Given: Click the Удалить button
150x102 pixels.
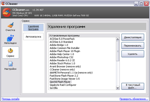Looking at the screenshot, I should (133, 54).
